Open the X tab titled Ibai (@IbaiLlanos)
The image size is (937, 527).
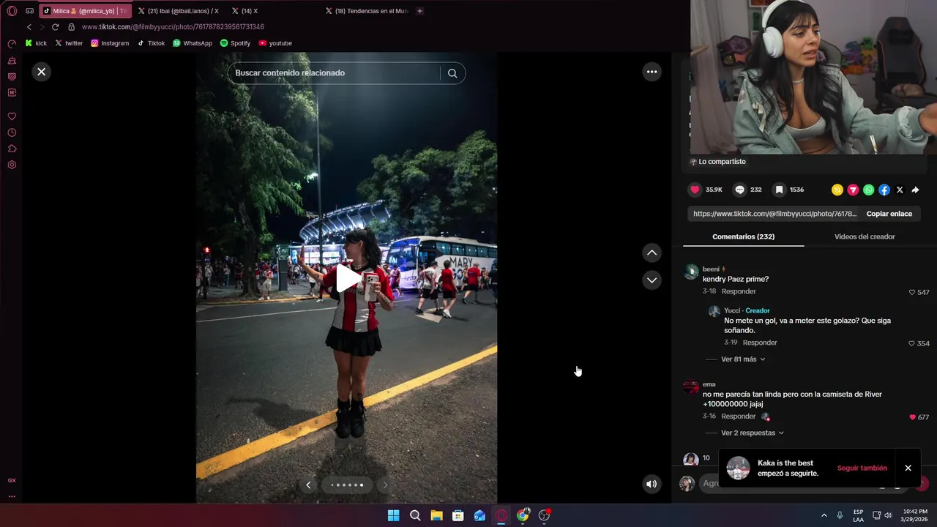click(179, 11)
